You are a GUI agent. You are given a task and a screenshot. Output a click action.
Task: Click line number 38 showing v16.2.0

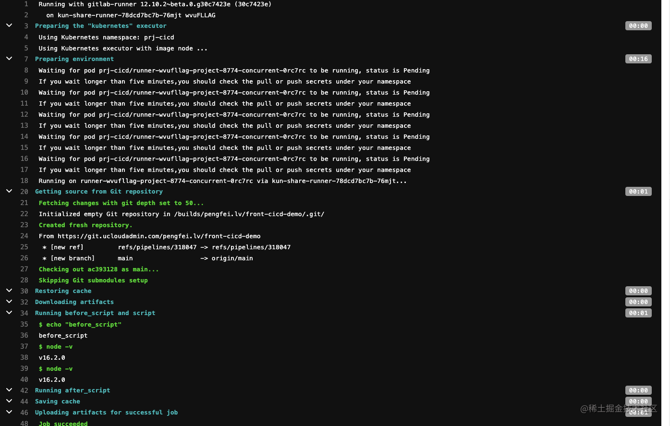[x=24, y=357]
